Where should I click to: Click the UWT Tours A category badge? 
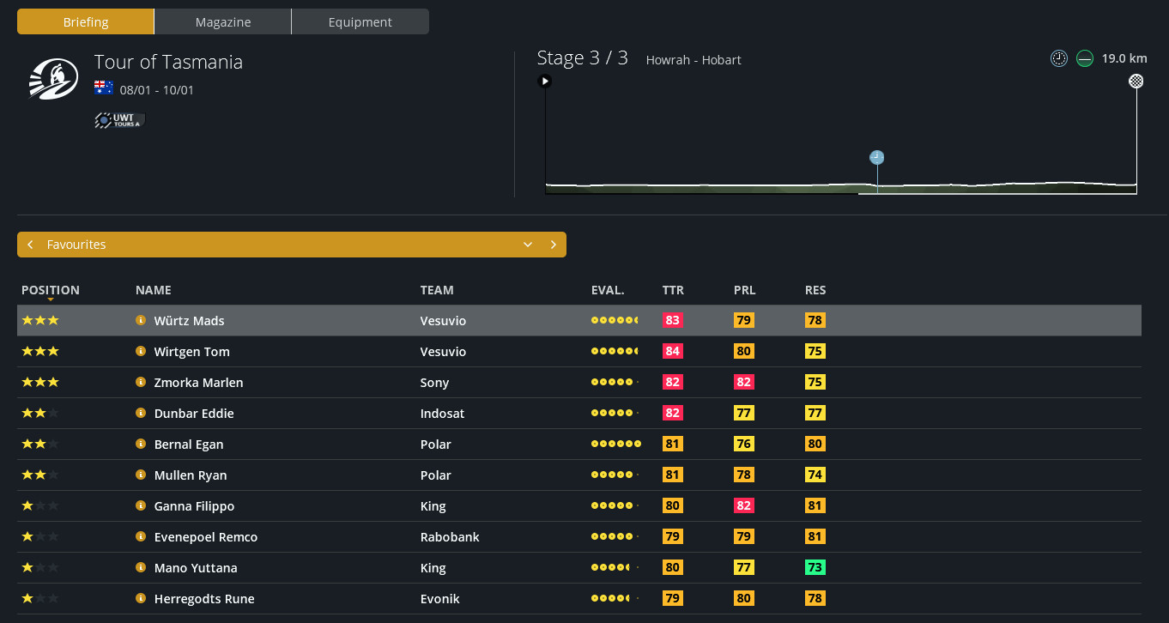click(119, 121)
